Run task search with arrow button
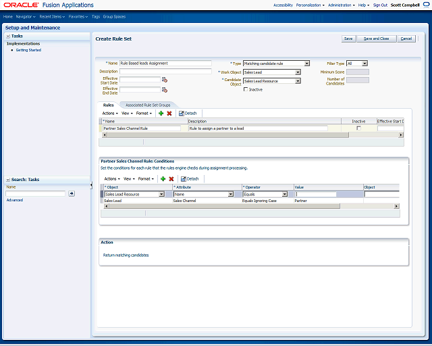Viewport: 432px width, 346px height. (72, 193)
